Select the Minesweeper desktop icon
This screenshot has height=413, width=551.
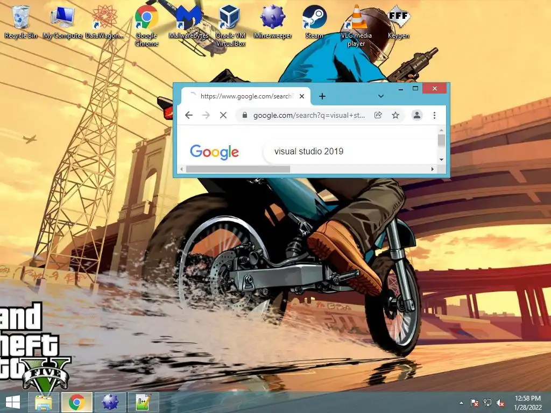point(273,21)
